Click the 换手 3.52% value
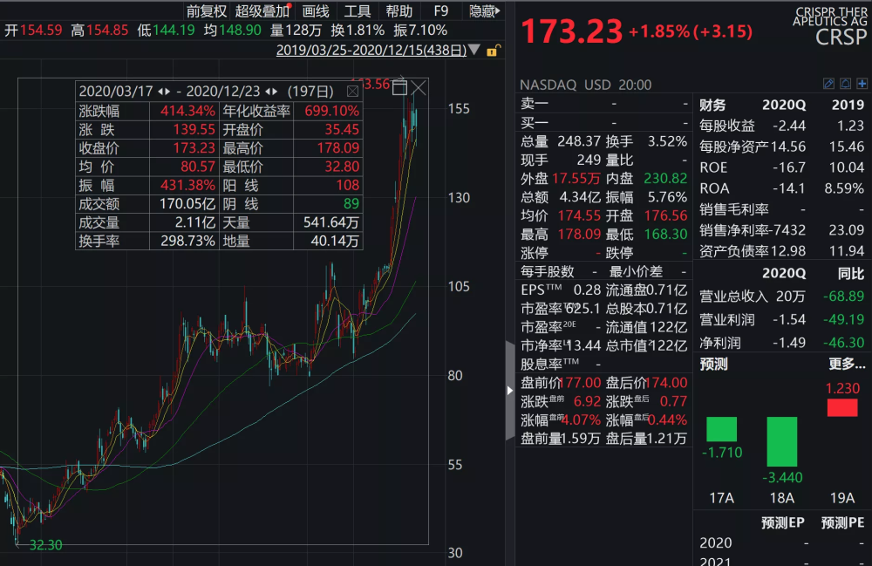The image size is (872, 566). (667, 141)
